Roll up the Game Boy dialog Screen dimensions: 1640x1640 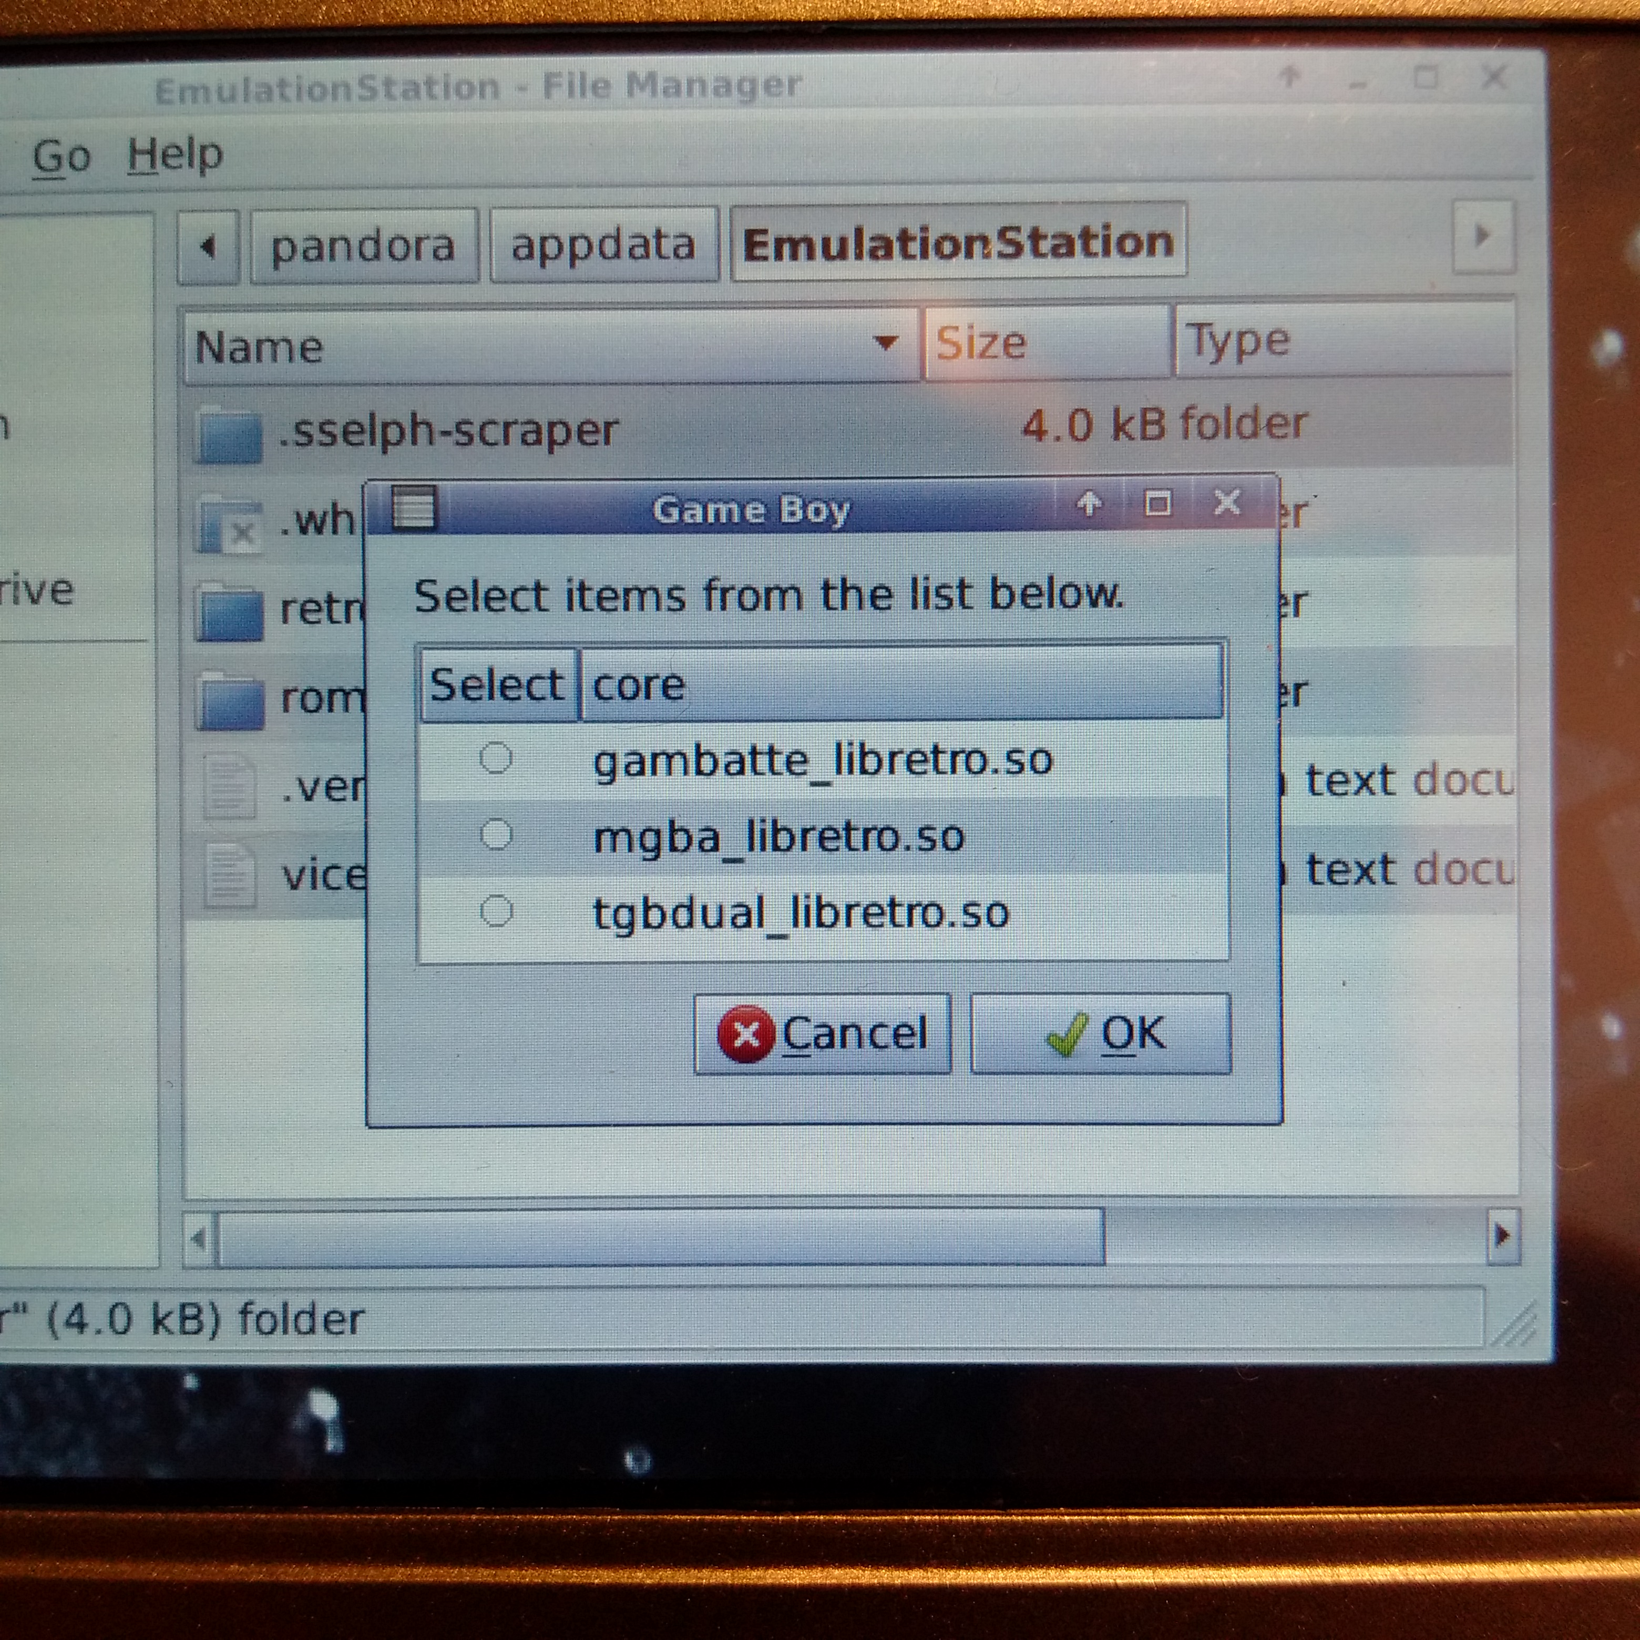(1089, 504)
